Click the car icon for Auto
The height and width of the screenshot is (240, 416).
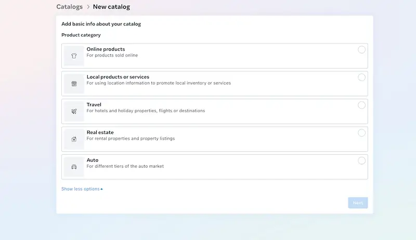(x=74, y=167)
